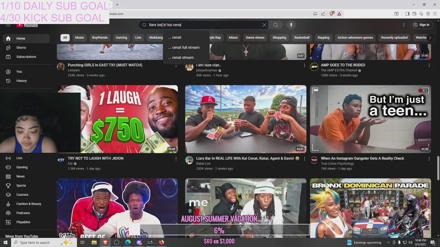
Task: Open Brave Wallet icon
Action: tap(414, 14)
